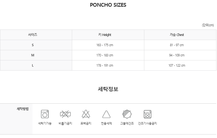Select the size L row cell
Screen dimensions: 217x138
[x=33, y=66]
